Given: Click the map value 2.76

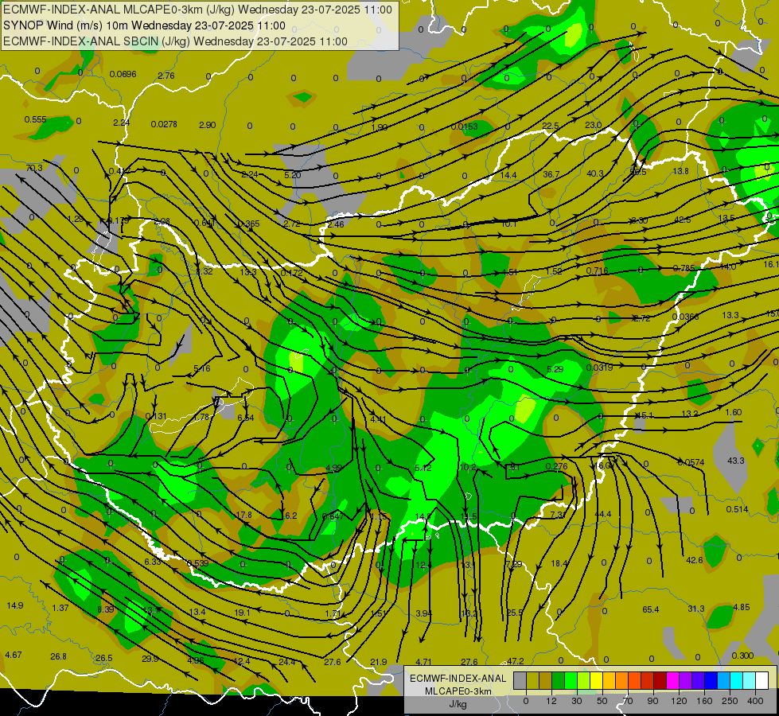Looking at the screenshot, I should tap(166, 76).
